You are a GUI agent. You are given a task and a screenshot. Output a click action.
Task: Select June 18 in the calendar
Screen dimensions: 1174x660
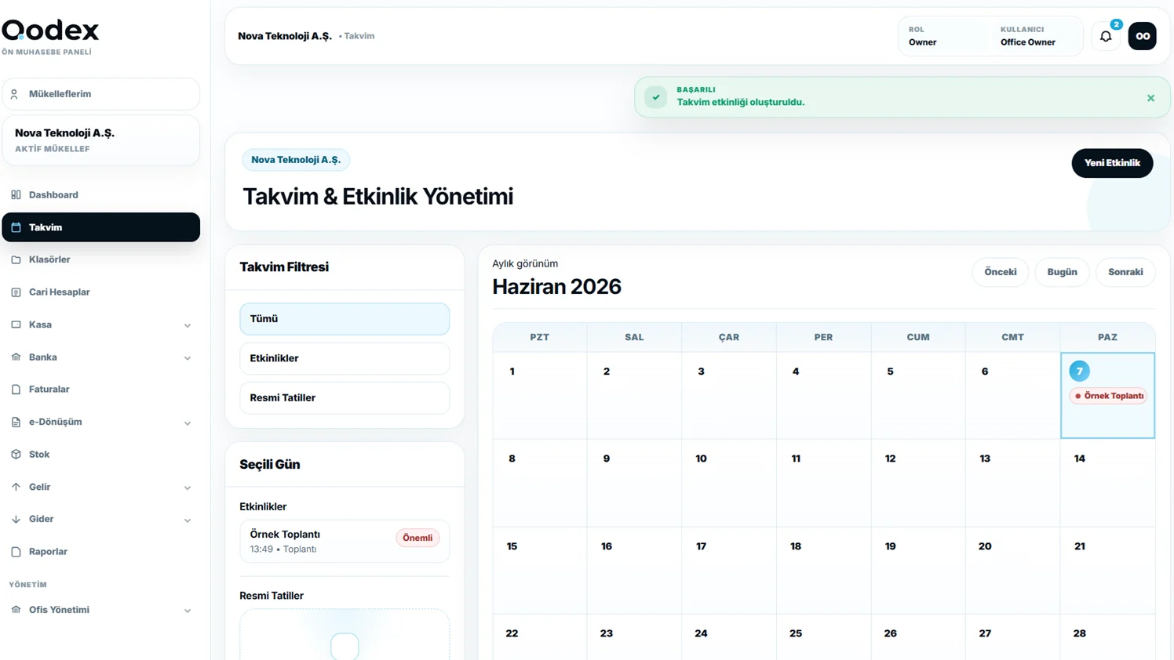[x=823, y=570]
